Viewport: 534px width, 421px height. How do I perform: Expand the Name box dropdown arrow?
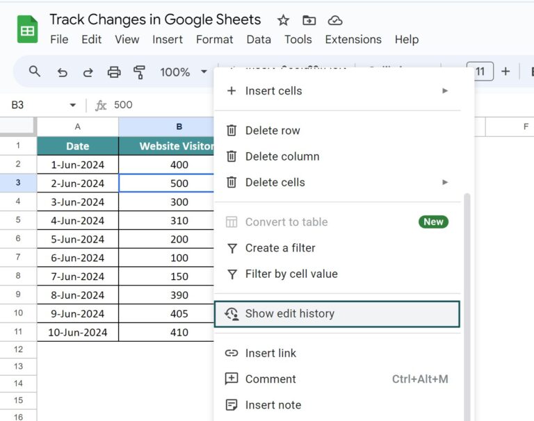click(72, 105)
